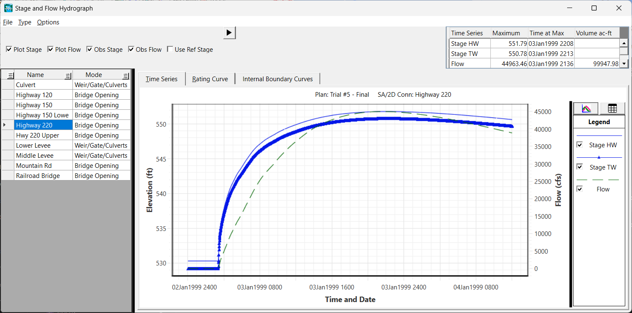Switch to table view icon in legend panel

[x=612, y=109]
